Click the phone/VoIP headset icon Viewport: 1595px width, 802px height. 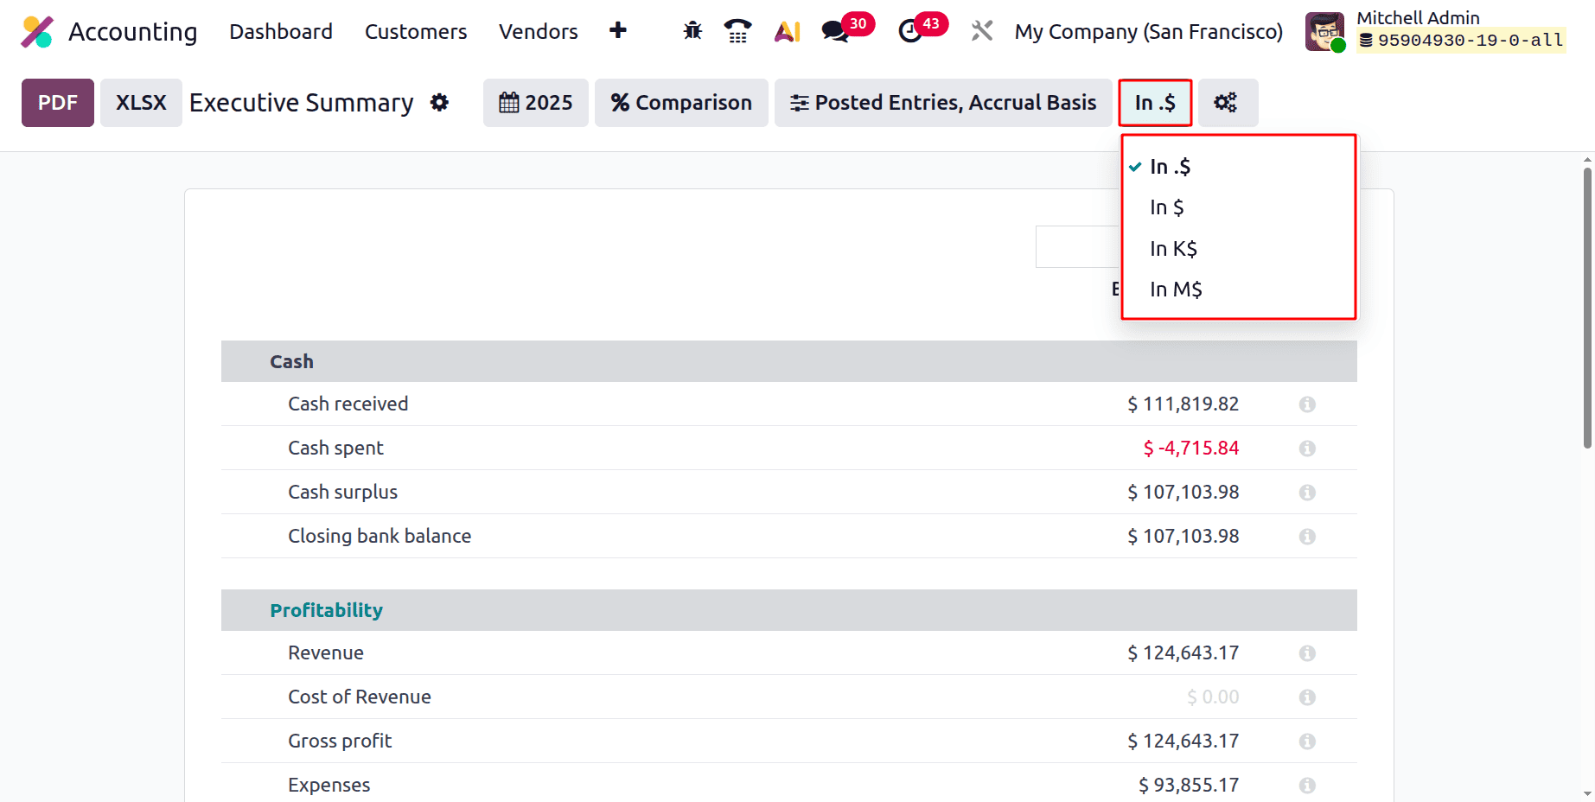click(737, 31)
